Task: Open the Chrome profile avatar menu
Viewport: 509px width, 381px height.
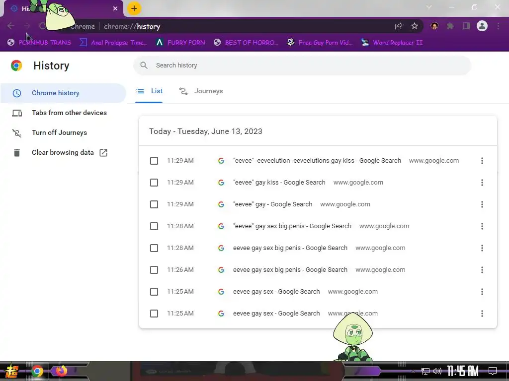Action: point(482,26)
